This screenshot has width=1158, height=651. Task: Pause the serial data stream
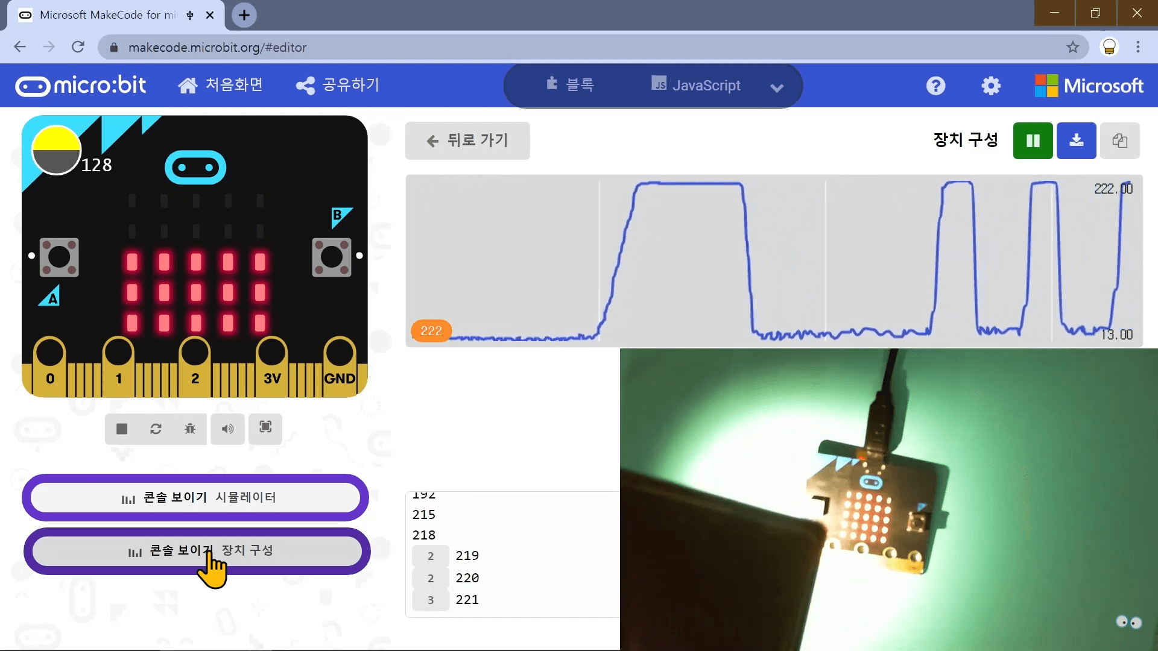(1033, 140)
